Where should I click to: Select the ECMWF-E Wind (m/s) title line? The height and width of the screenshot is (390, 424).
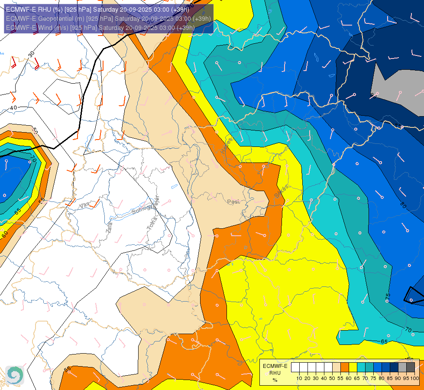tap(100, 28)
